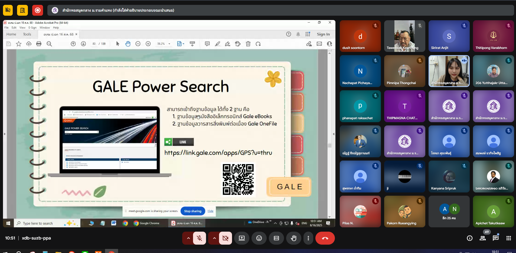
Task: Expand the Acrobat left panel arrow
Action: click(x=5, y=134)
